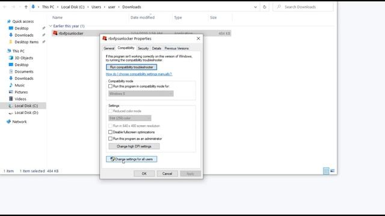This screenshot has height=216, width=385.
Task: Select the rbxfpsunlocker file name
Action: [71, 34]
